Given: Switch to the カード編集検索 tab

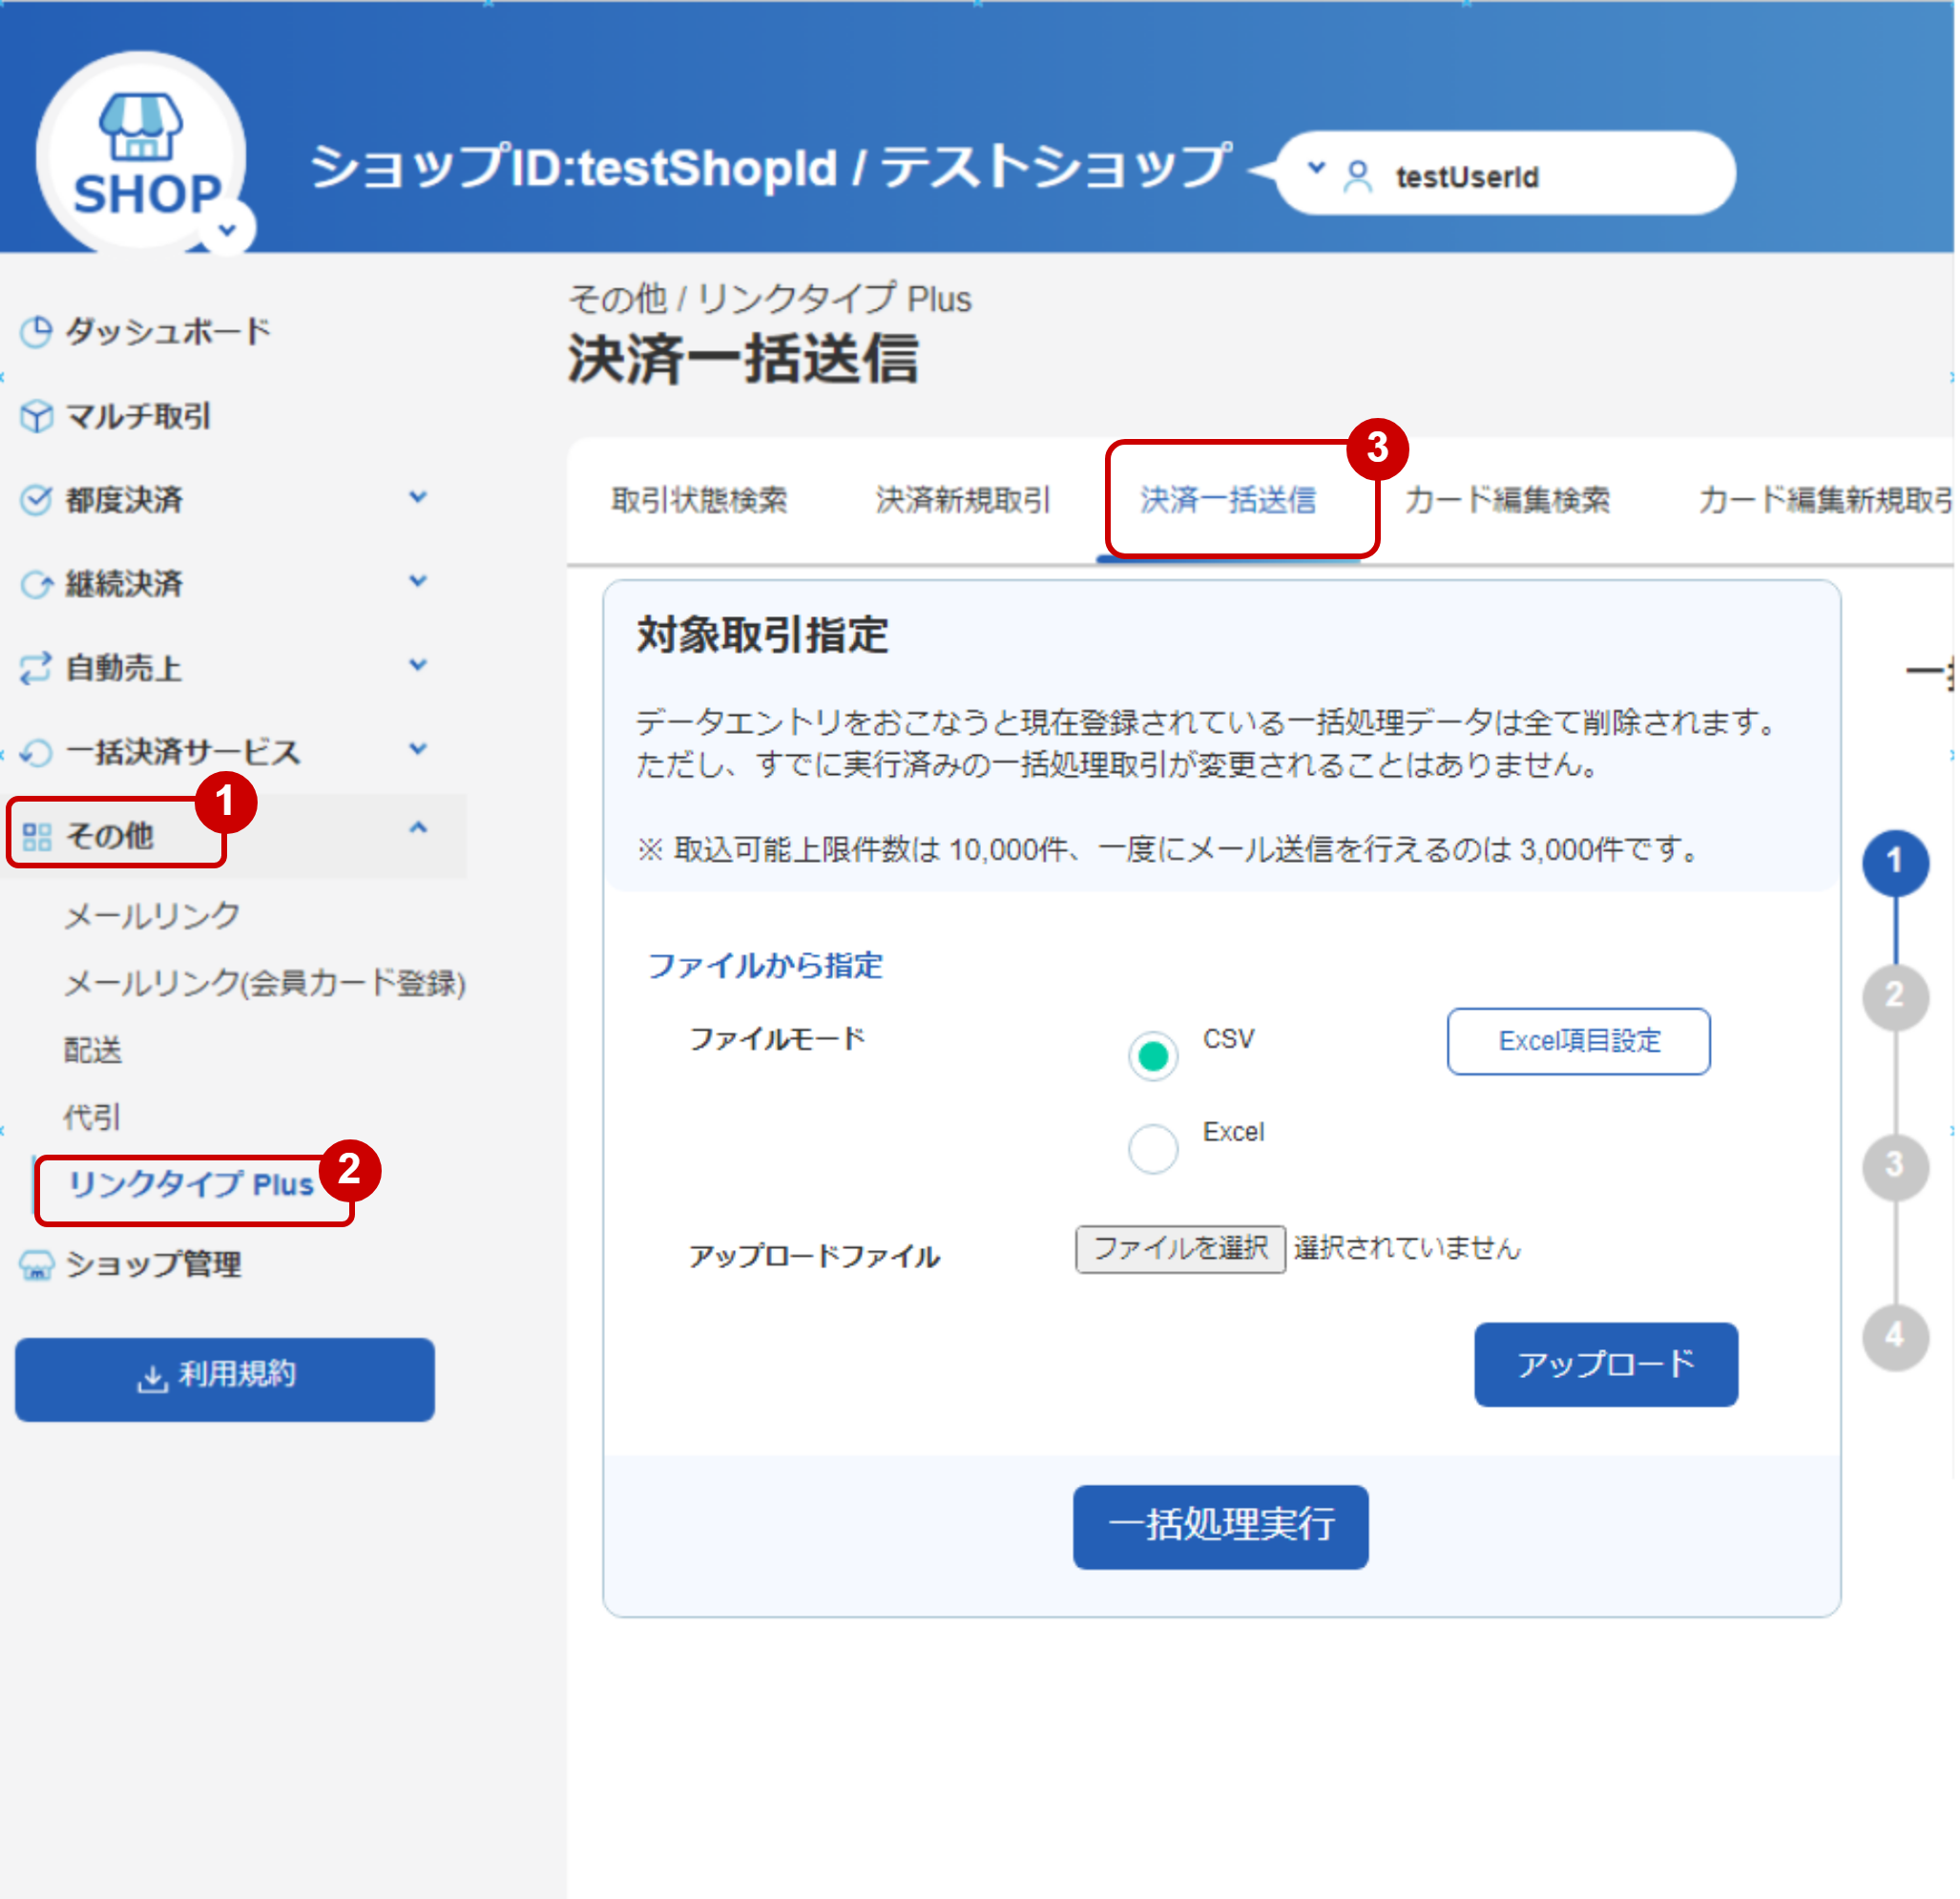Looking at the screenshot, I should click(x=1507, y=500).
